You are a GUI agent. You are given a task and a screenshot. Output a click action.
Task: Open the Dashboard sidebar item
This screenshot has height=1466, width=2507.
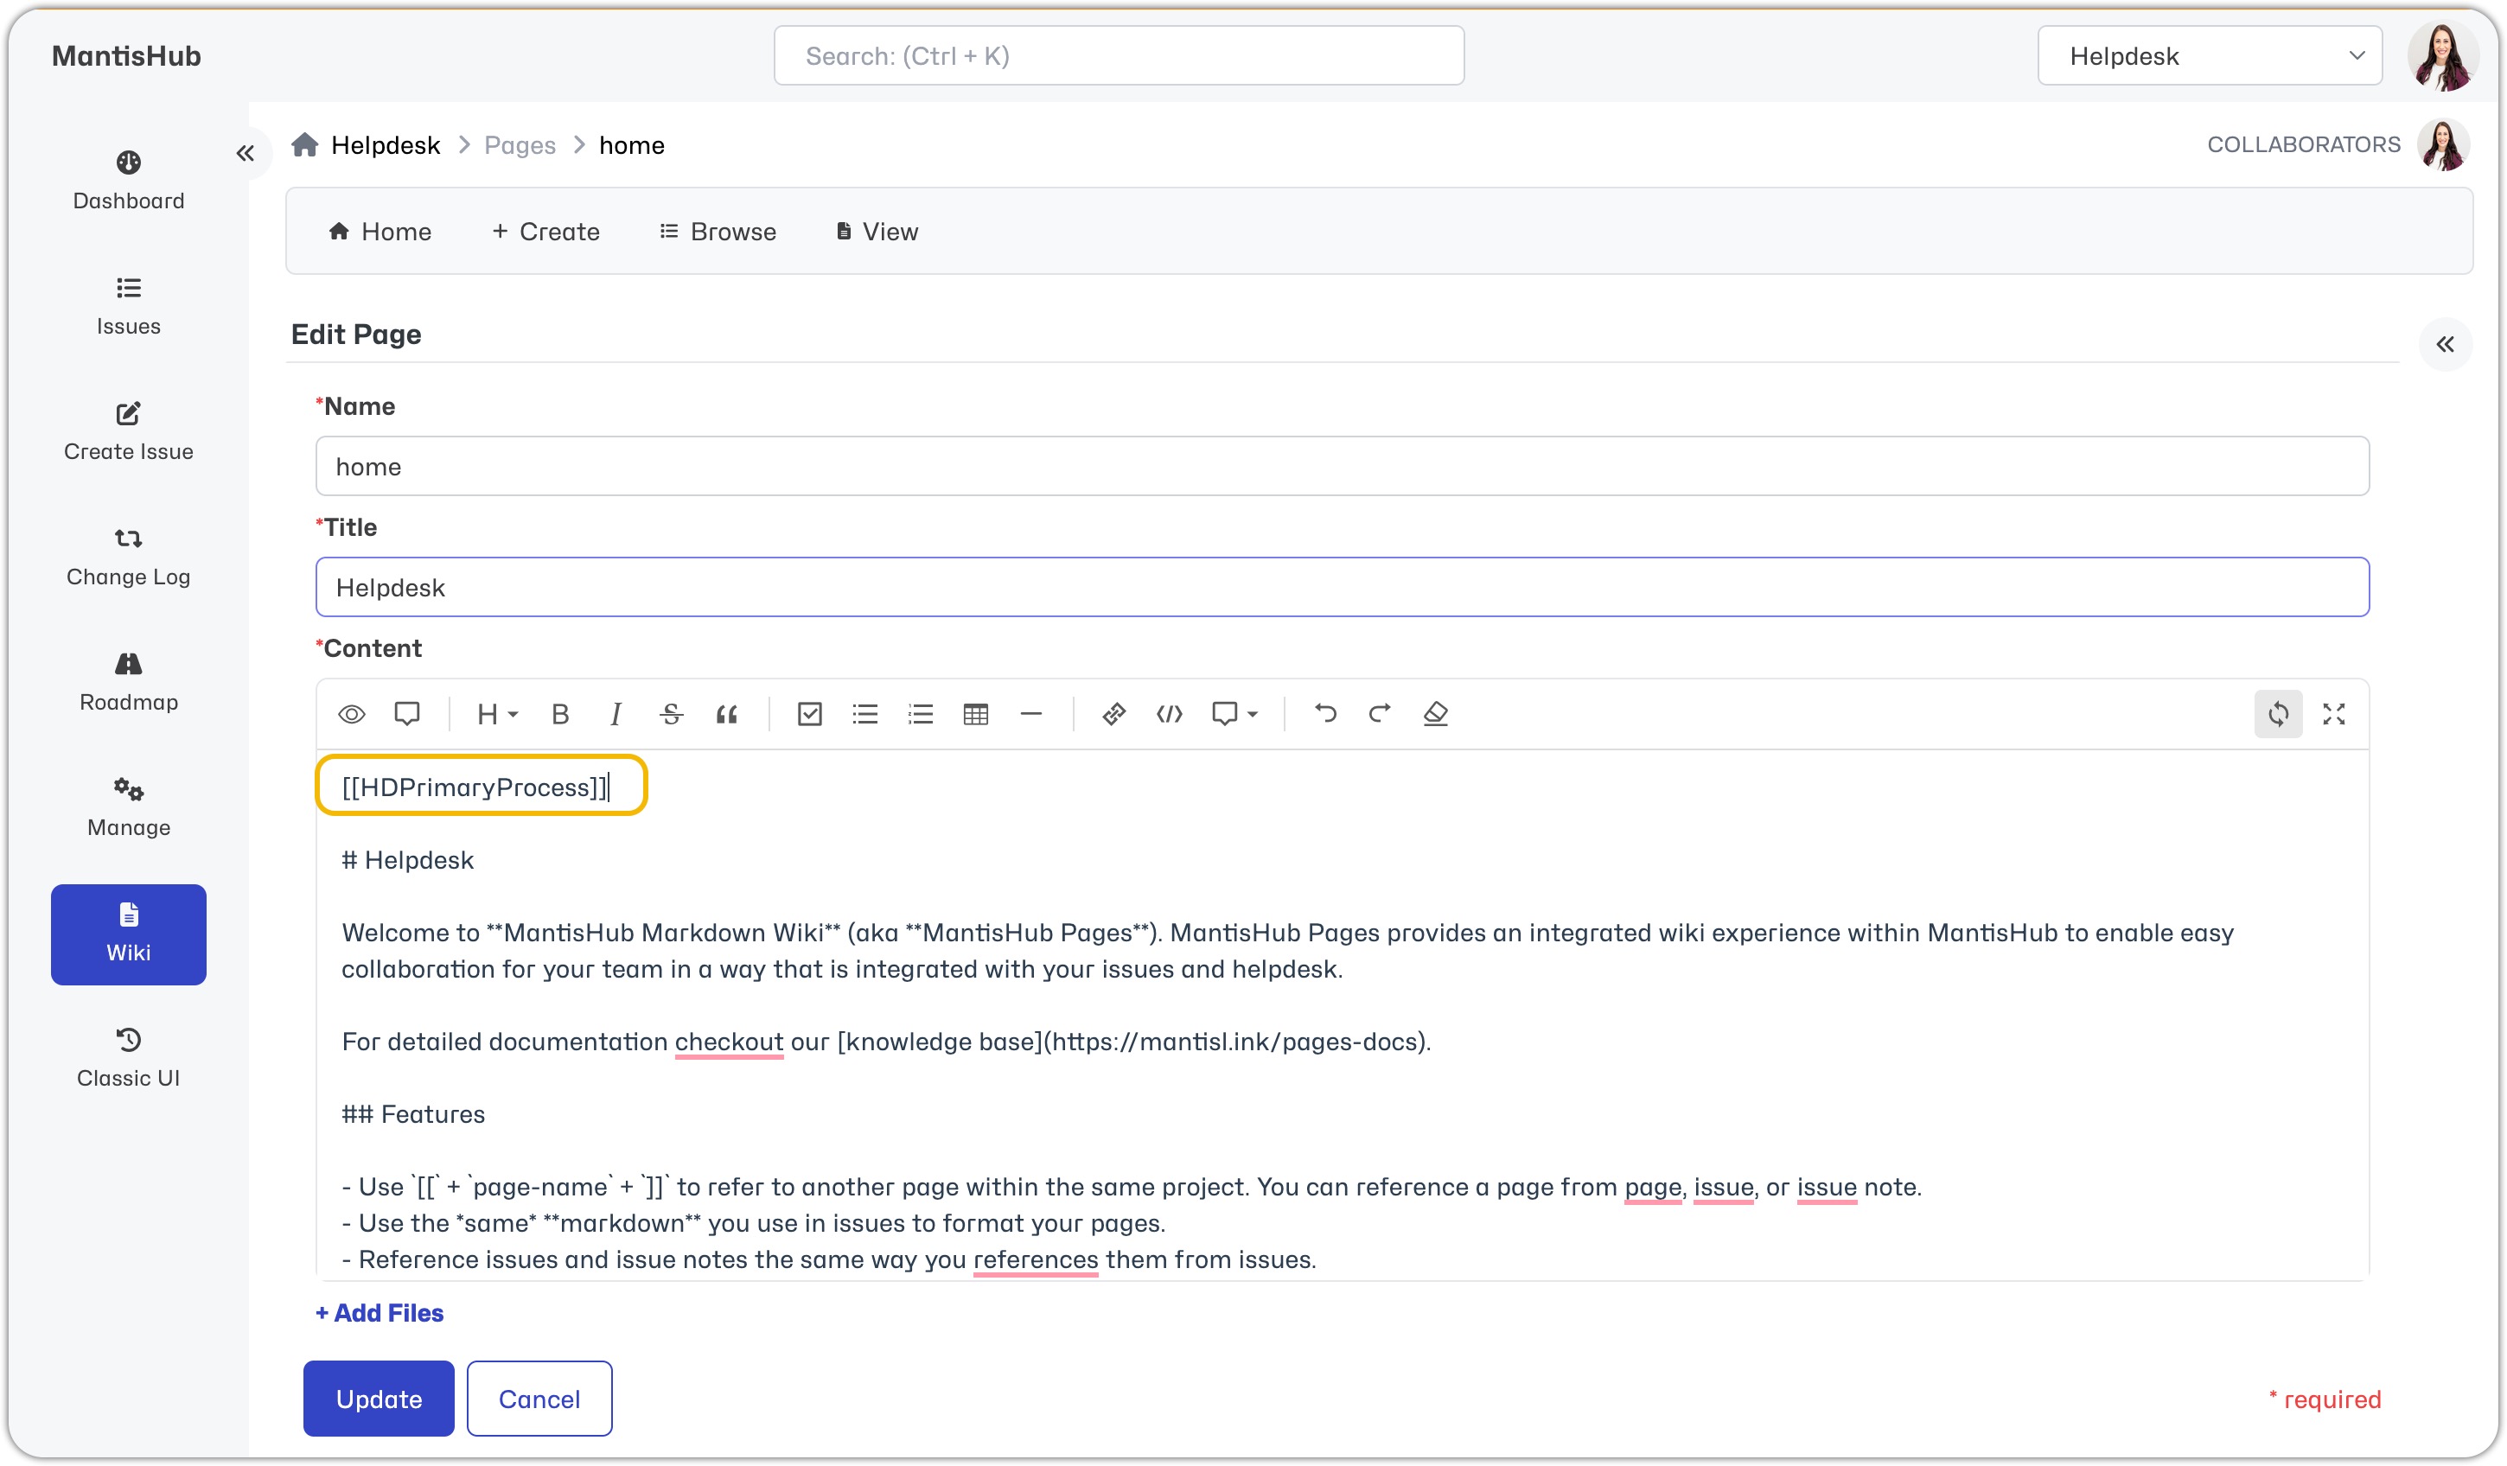(128, 180)
